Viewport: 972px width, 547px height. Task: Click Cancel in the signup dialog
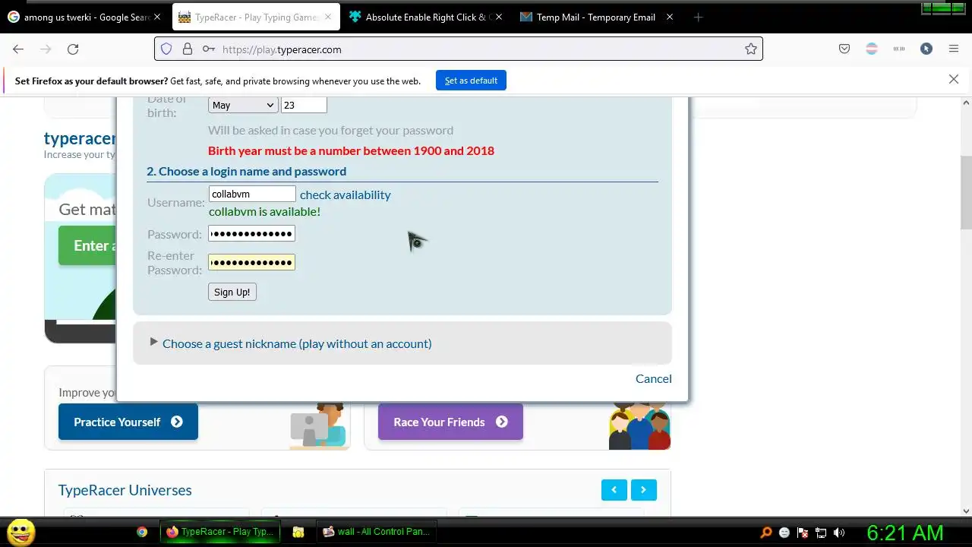click(654, 378)
